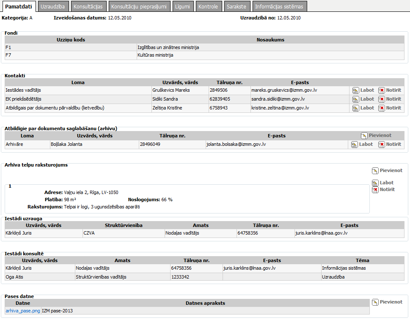
Task: Click edit icon for Gruškevics Mareks contact
Action: [355, 90]
